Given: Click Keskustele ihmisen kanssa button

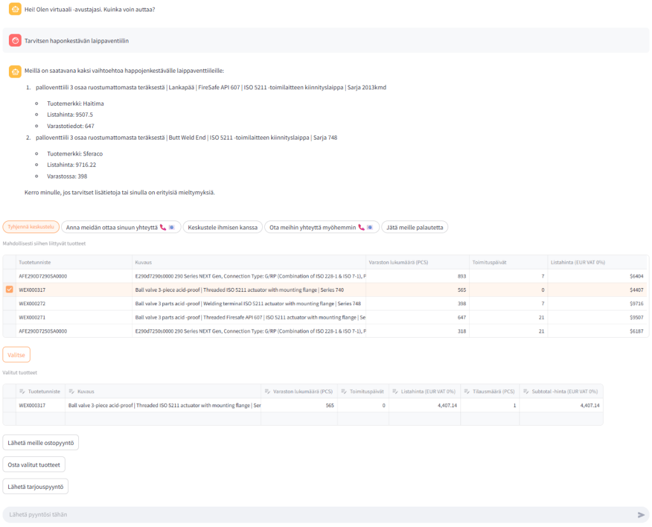Looking at the screenshot, I should coord(223,227).
